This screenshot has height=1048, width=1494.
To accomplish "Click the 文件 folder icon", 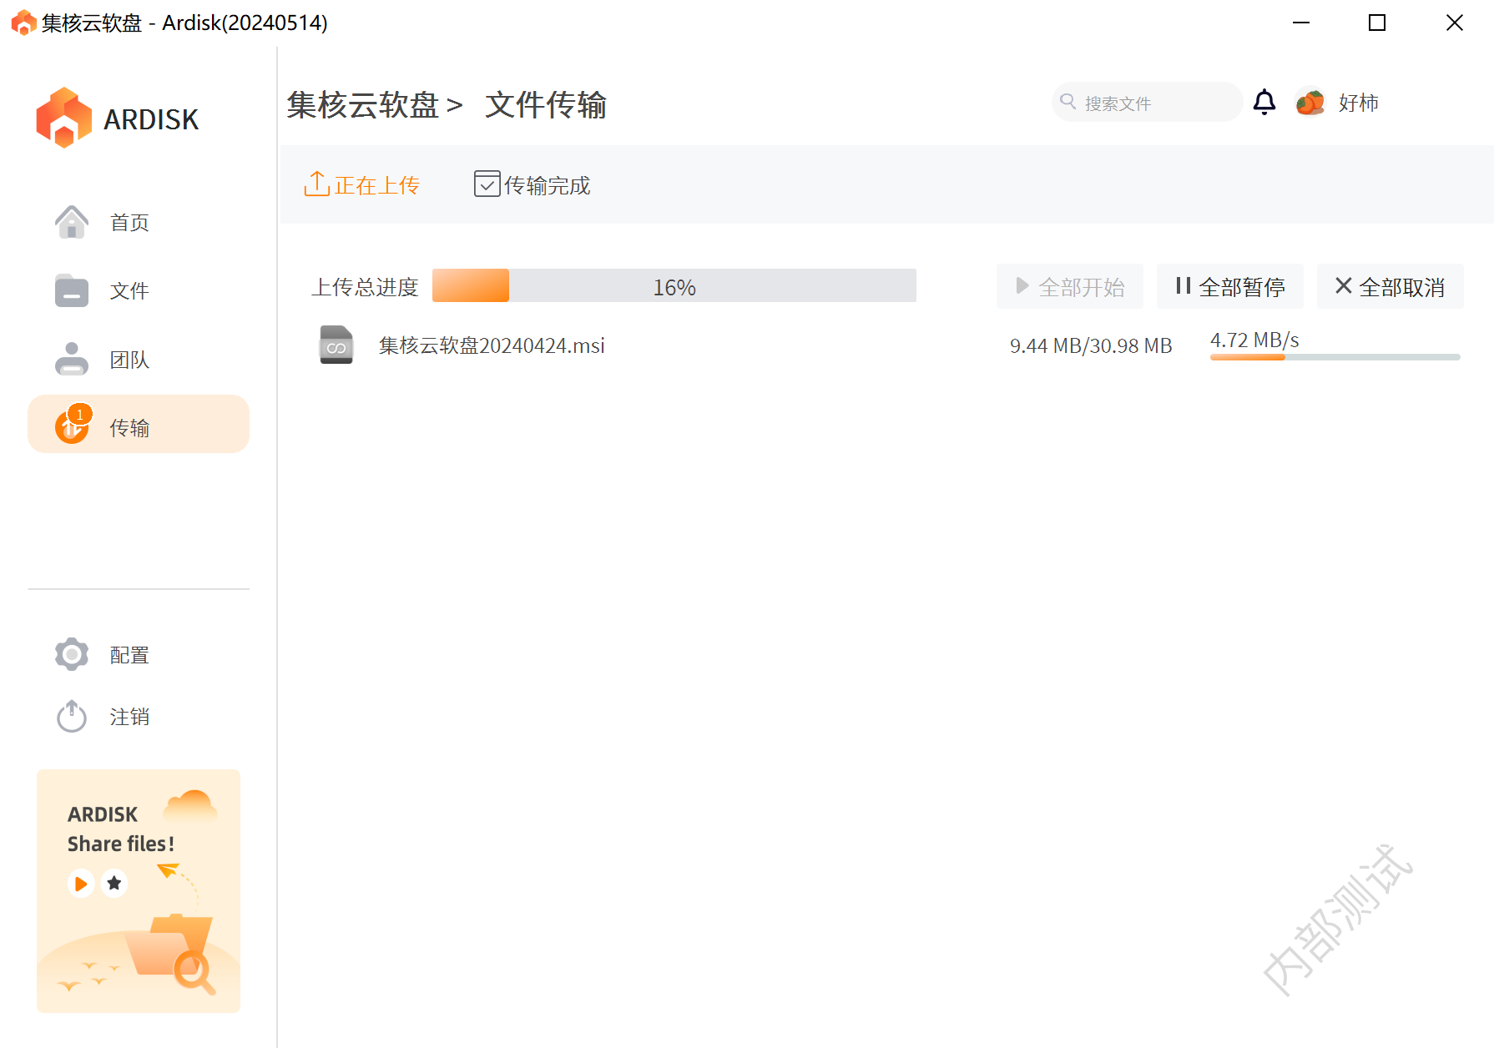I will (x=72, y=291).
